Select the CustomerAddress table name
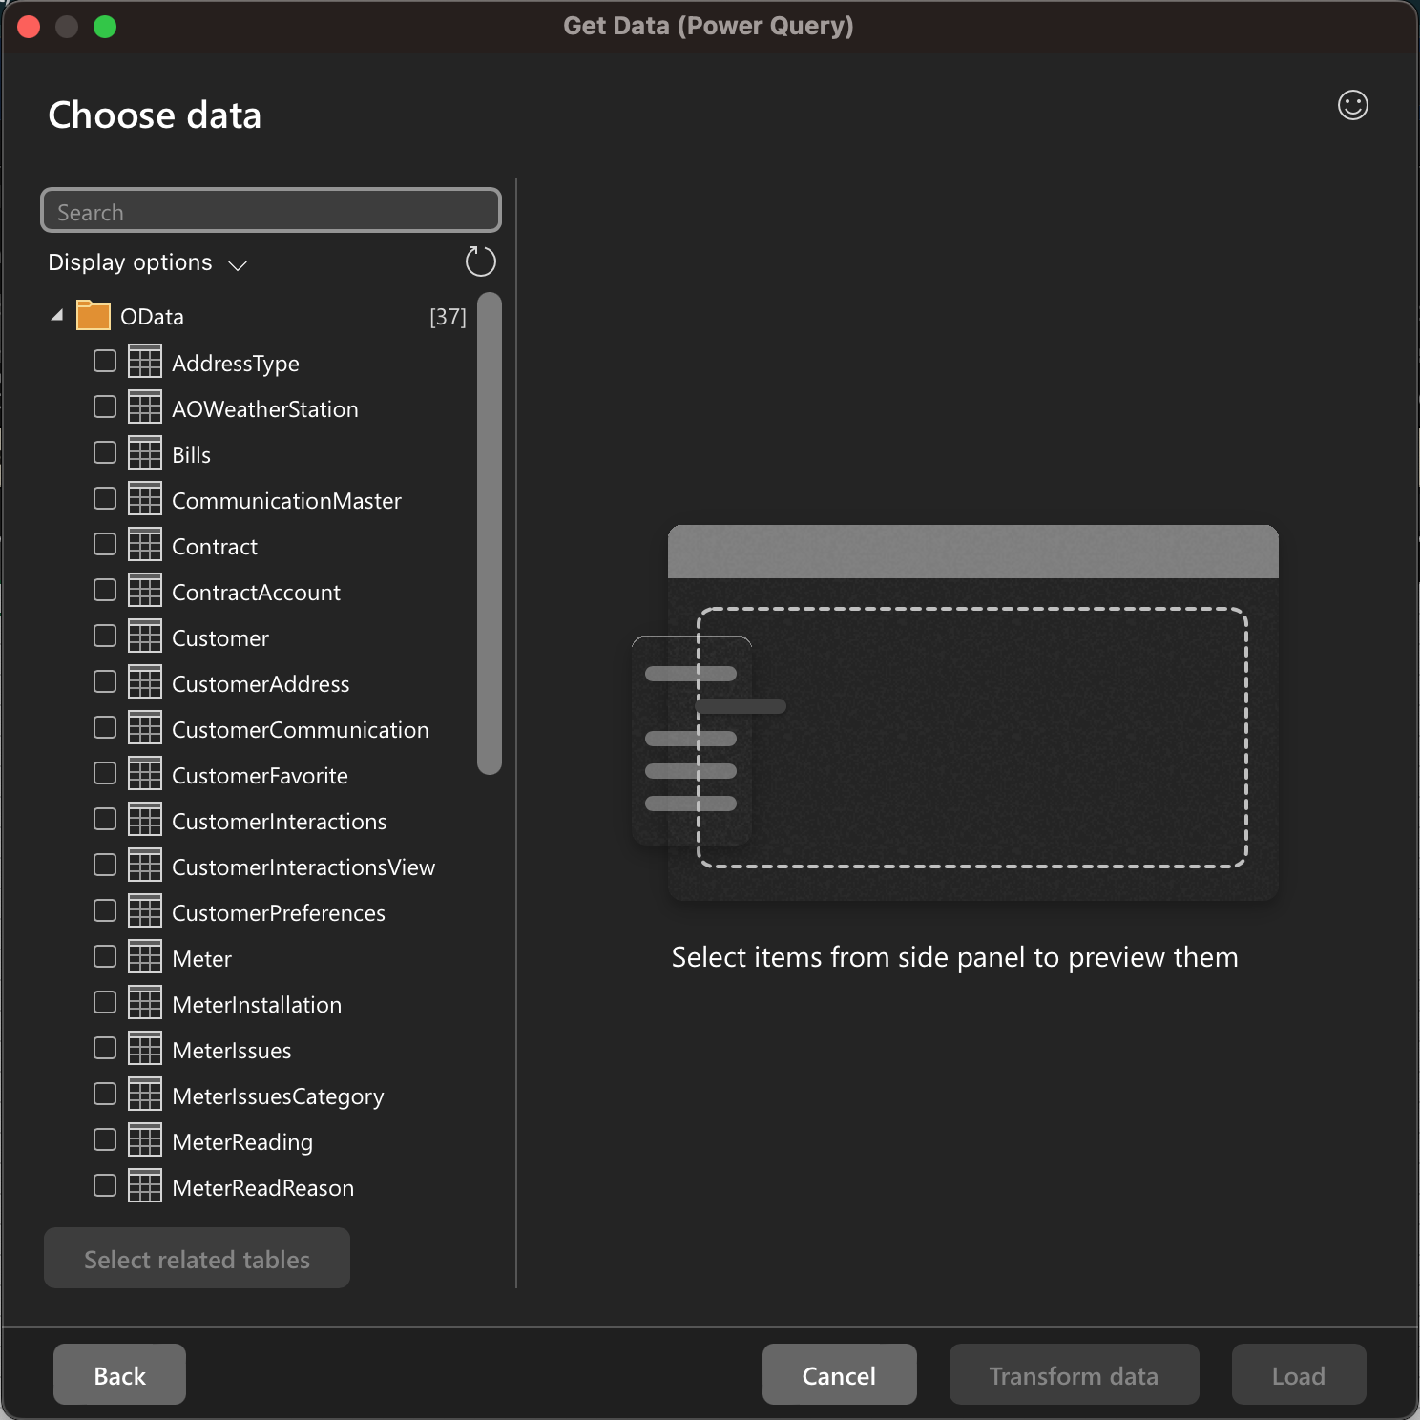 [261, 684]
